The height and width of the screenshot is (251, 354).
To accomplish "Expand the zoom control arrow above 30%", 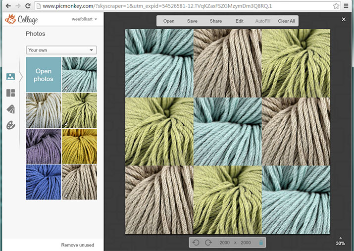I will [x=341, y=238].
